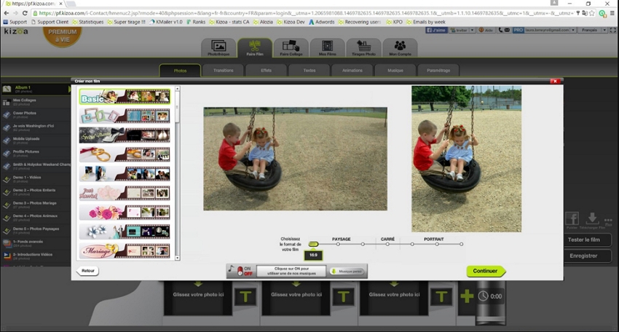Select the 16:9 format point on slider
Viewport: 619px width, 332px height.
[x=313, y=244]
